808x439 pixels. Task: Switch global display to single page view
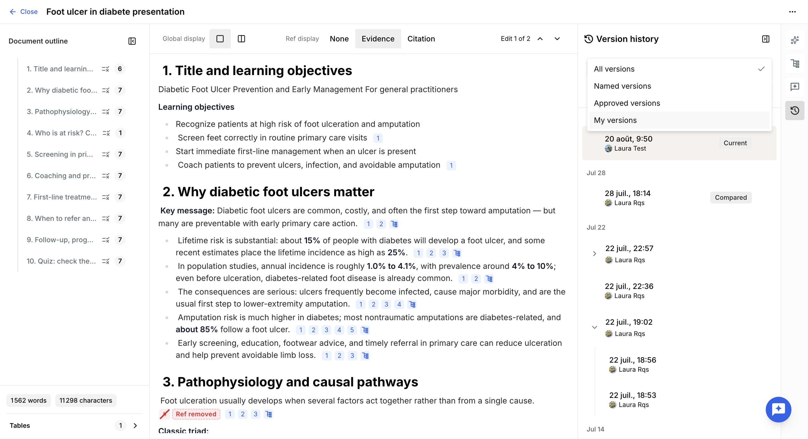(220, 38)
